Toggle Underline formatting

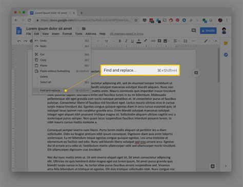132,41
